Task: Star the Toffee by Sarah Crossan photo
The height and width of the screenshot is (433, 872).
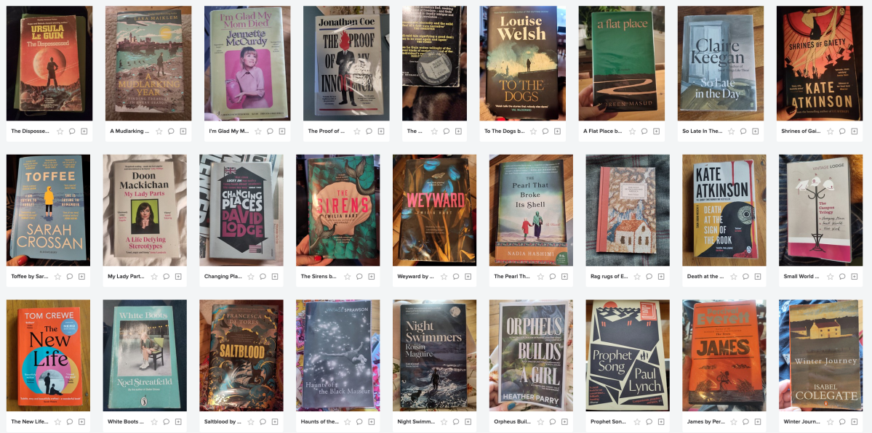Action: [58, 276]
